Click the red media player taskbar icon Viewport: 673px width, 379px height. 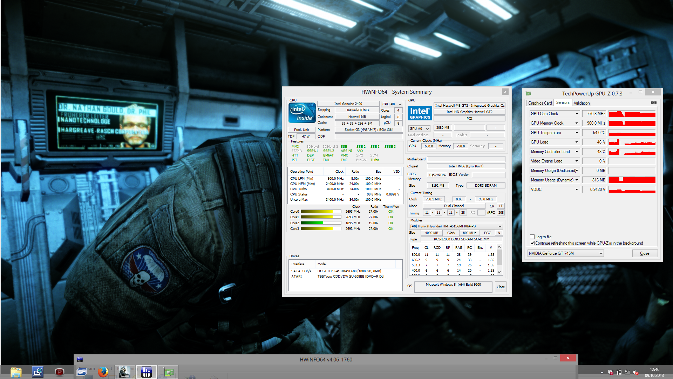(x=60, y=372)
